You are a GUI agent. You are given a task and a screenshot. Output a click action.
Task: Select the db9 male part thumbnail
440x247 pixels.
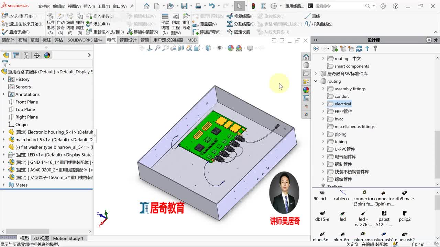pyautogui.click(x=404, y=196)
